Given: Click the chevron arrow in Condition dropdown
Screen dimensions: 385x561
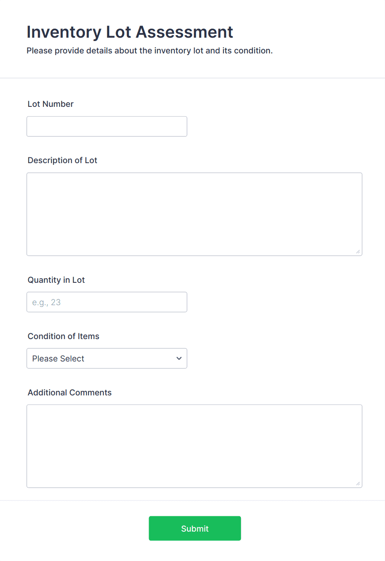Looking at the screenshot, I should tap(179, 359).
